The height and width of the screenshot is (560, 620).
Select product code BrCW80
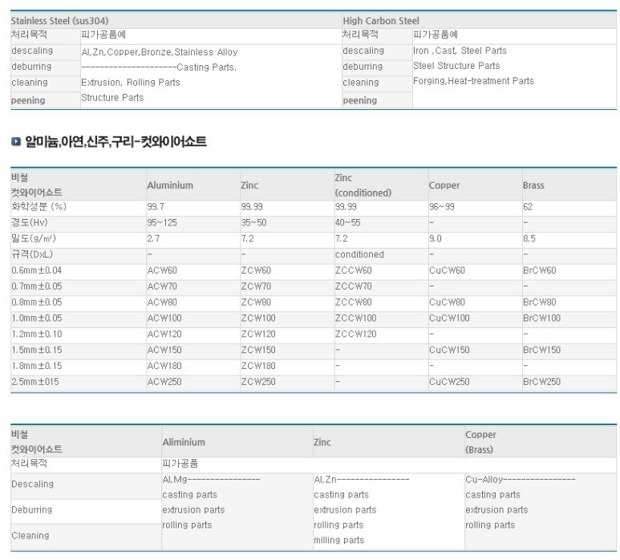(x=539, y=302)
